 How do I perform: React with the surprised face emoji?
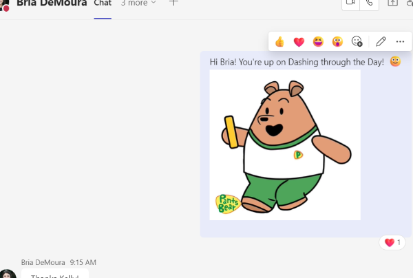[x=337, y=41]
